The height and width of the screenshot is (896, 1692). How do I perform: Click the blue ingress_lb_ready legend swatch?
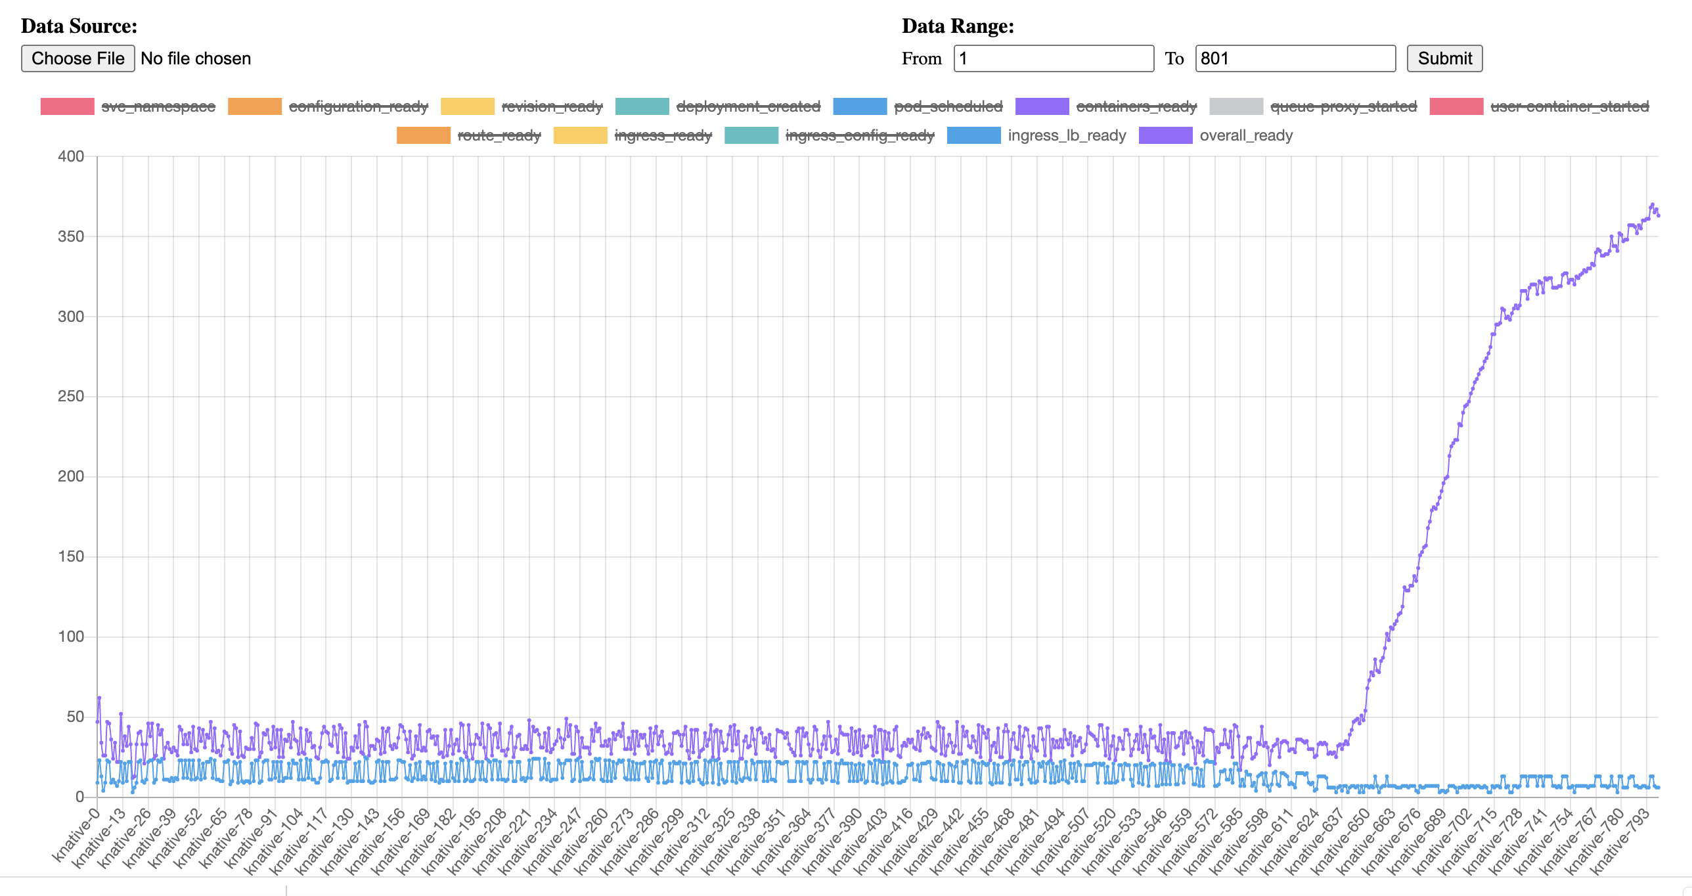973,135
